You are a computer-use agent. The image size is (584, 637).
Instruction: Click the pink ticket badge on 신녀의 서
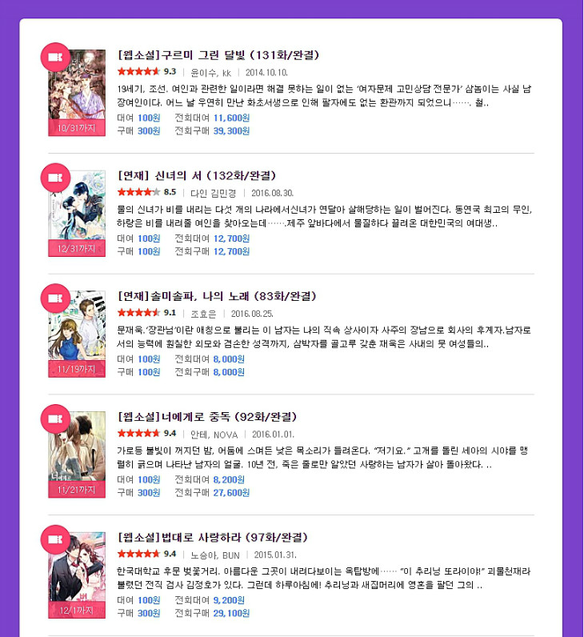[55, 178]
